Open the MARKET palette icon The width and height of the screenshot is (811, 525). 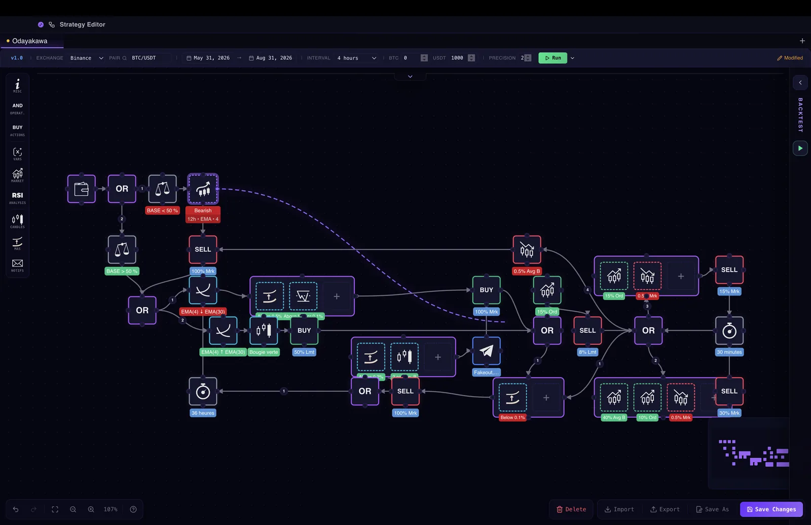coord(17,175)
